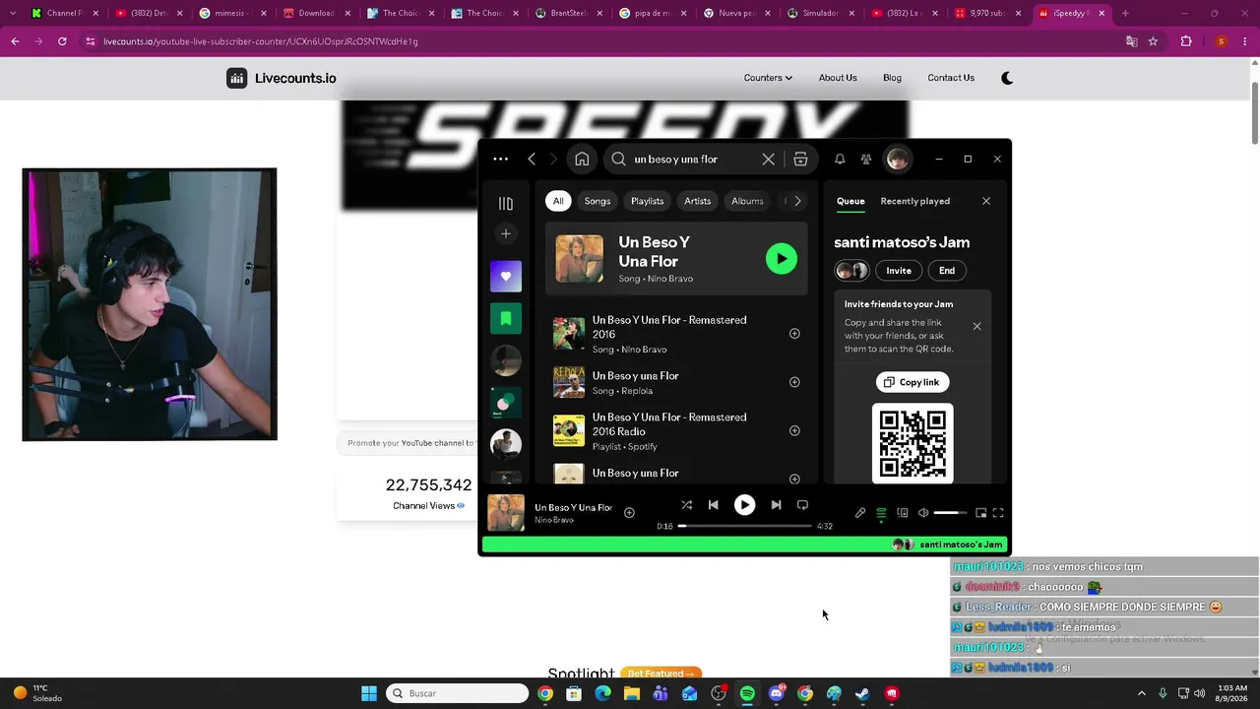Add Un Beso Y Una Flor Remastered 2016 song

tap(794, 333)
